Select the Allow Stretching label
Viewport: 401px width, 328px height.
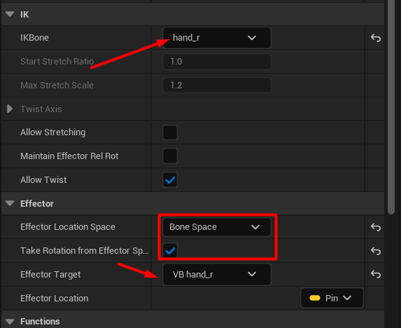click(53, 132)
